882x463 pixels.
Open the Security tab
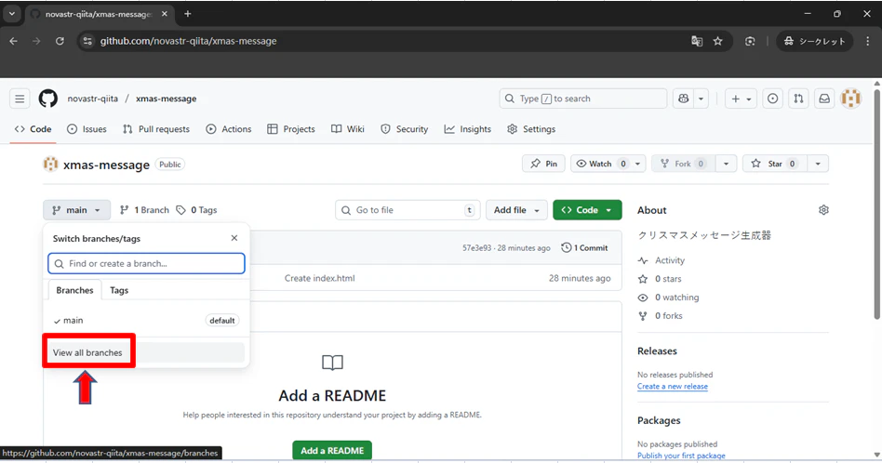[405, 129]
